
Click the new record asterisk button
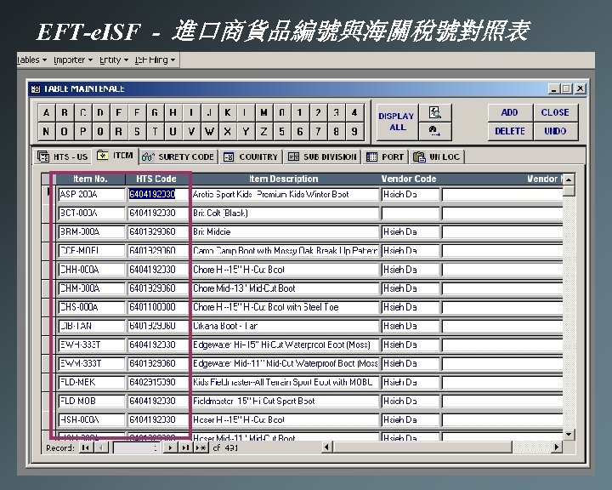click(x=201, y=447)
